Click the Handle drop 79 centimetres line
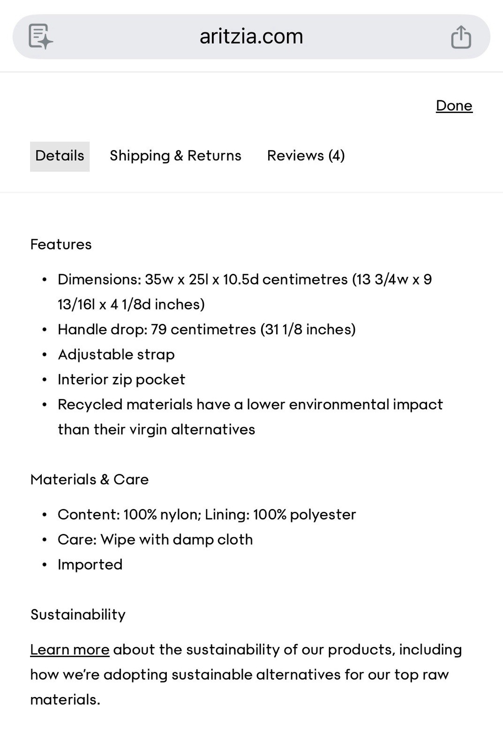 coord(207,330)
